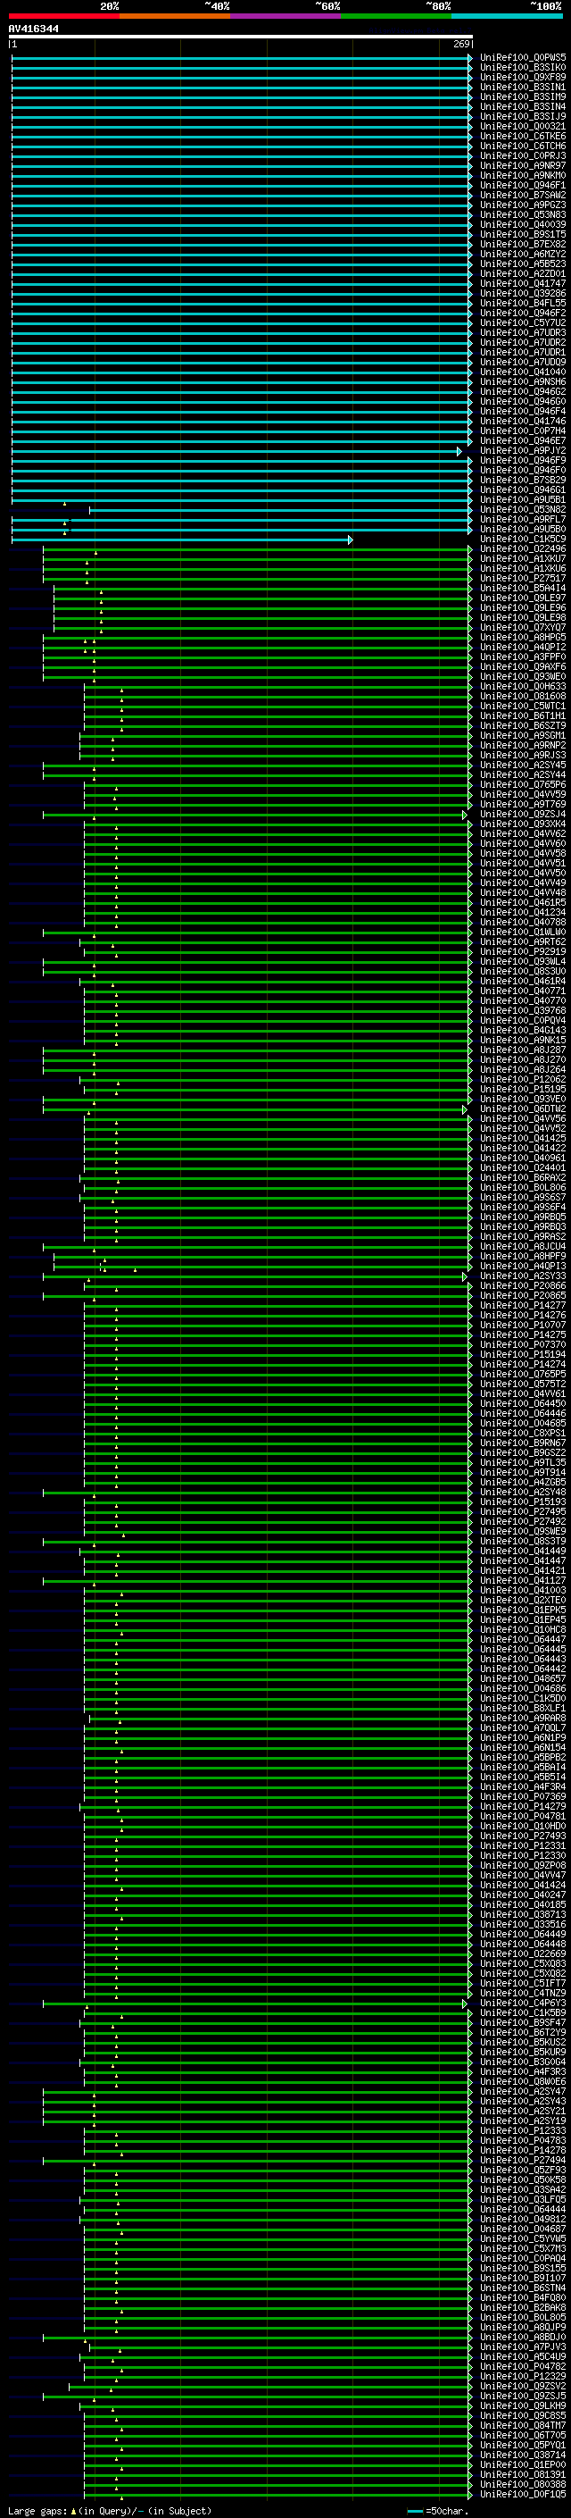The width and height of the screenshot is (571, 2518).
Task: Select hit label UniRef100_Q4VV51
Action: 523,863
